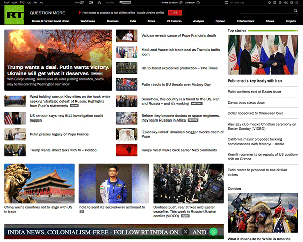
Task: Open breaking headline about halting civilian strikes
Action: [x=123, y=13]
